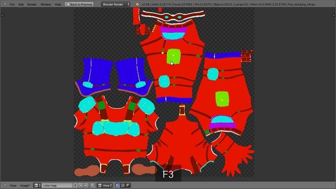Toggle the pin image icon

click(92, 185)
